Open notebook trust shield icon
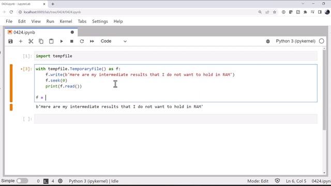Screen dimensions: 331x186 (277, 181)
